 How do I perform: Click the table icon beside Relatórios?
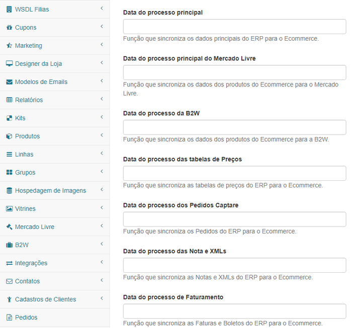click(9, 100)
